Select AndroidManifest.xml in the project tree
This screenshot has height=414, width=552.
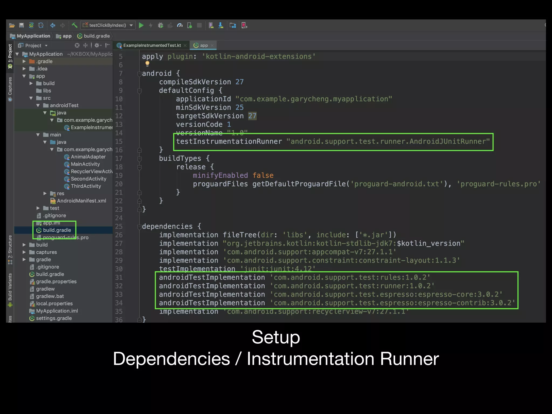tap(78, 201)
